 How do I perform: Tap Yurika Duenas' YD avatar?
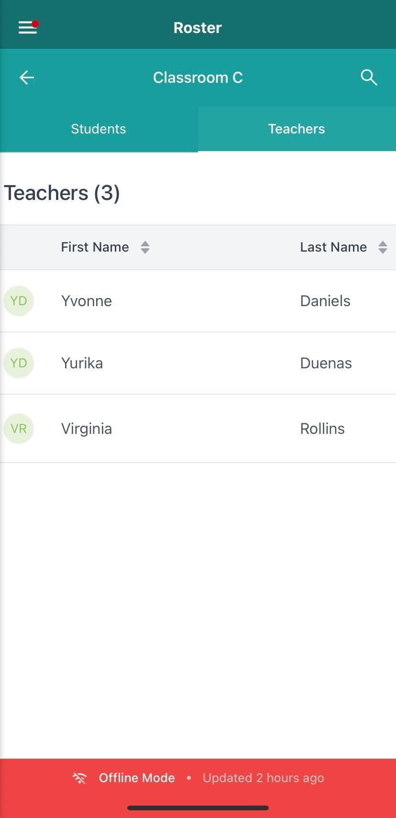(19, 363)
